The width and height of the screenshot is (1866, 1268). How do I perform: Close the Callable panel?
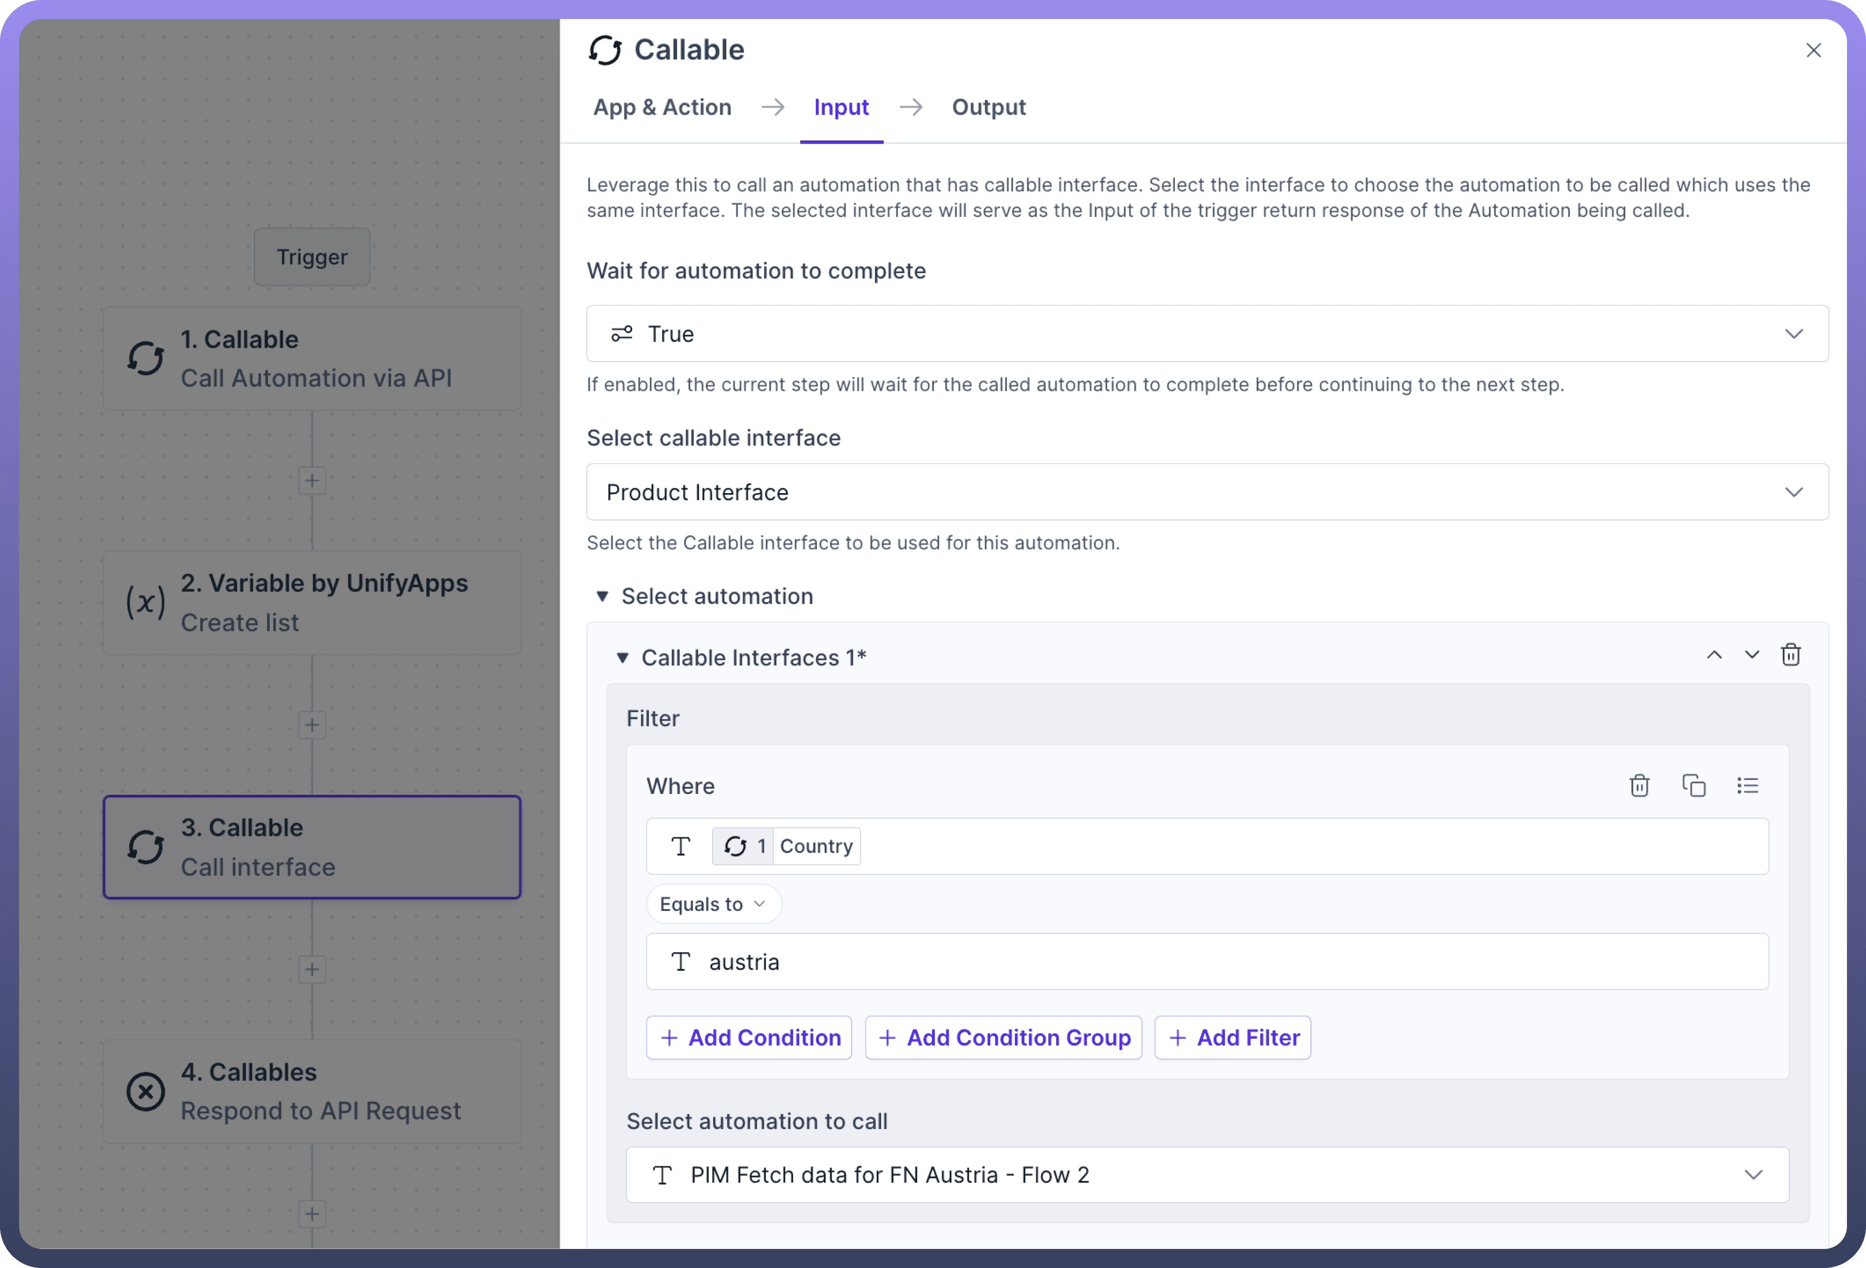(1813, 50)
